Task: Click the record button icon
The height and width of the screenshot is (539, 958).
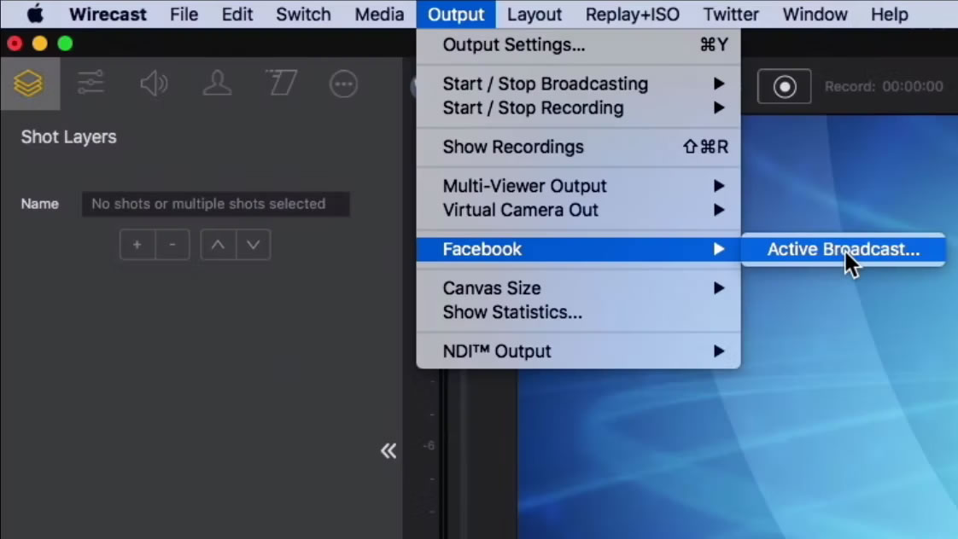Action: 785,87
